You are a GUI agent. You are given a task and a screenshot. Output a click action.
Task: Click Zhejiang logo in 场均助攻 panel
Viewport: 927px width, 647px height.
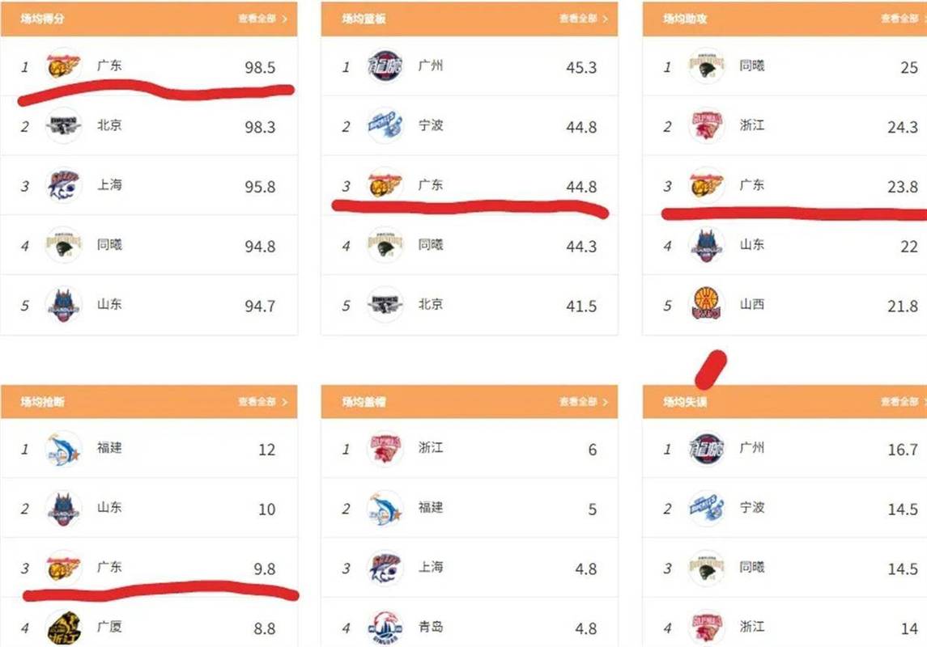707,125
